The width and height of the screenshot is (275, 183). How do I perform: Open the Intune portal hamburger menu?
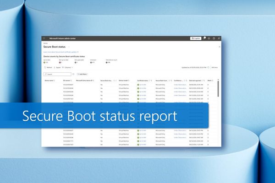pyautogui.click(x=44, y=38)
